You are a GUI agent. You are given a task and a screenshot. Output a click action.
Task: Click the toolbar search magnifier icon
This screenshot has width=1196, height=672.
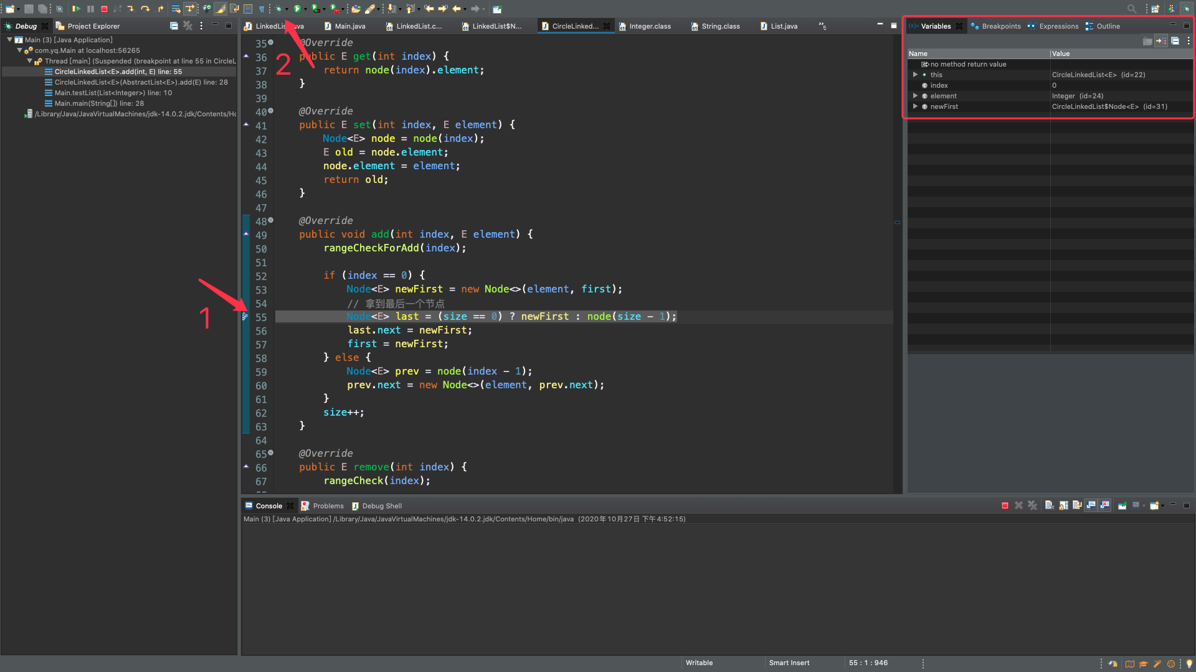1132,9
